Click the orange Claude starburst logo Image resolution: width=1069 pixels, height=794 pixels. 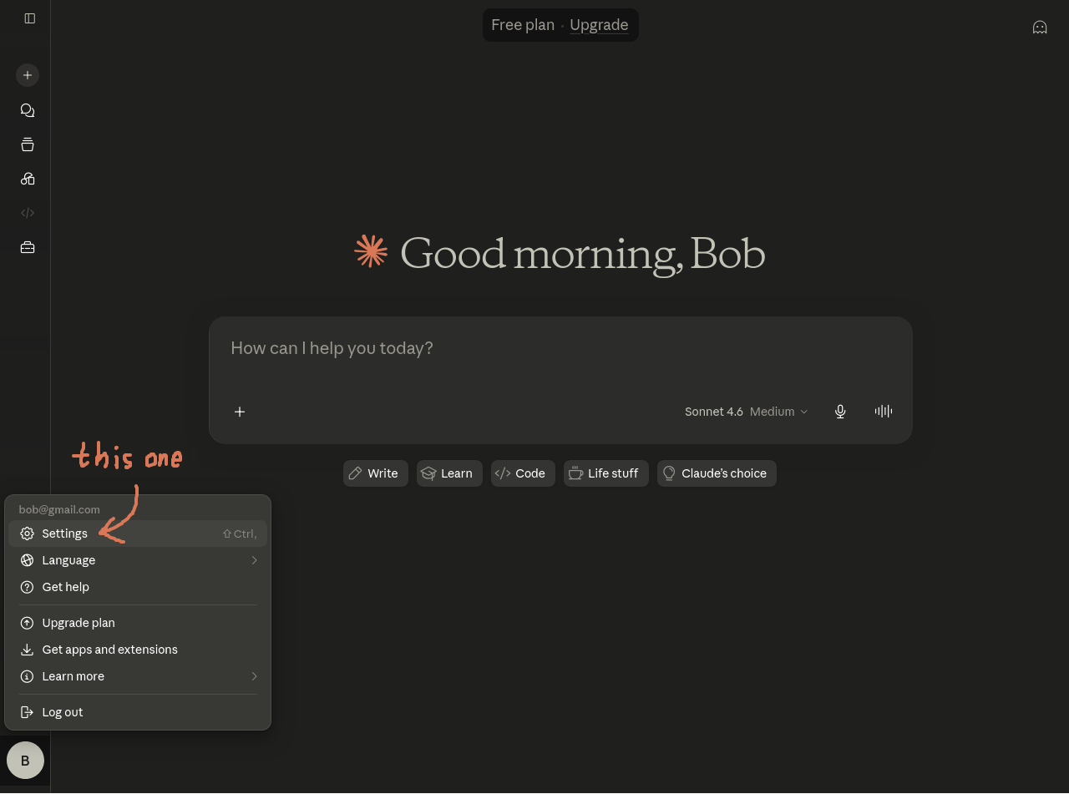(x=371, y=251)
